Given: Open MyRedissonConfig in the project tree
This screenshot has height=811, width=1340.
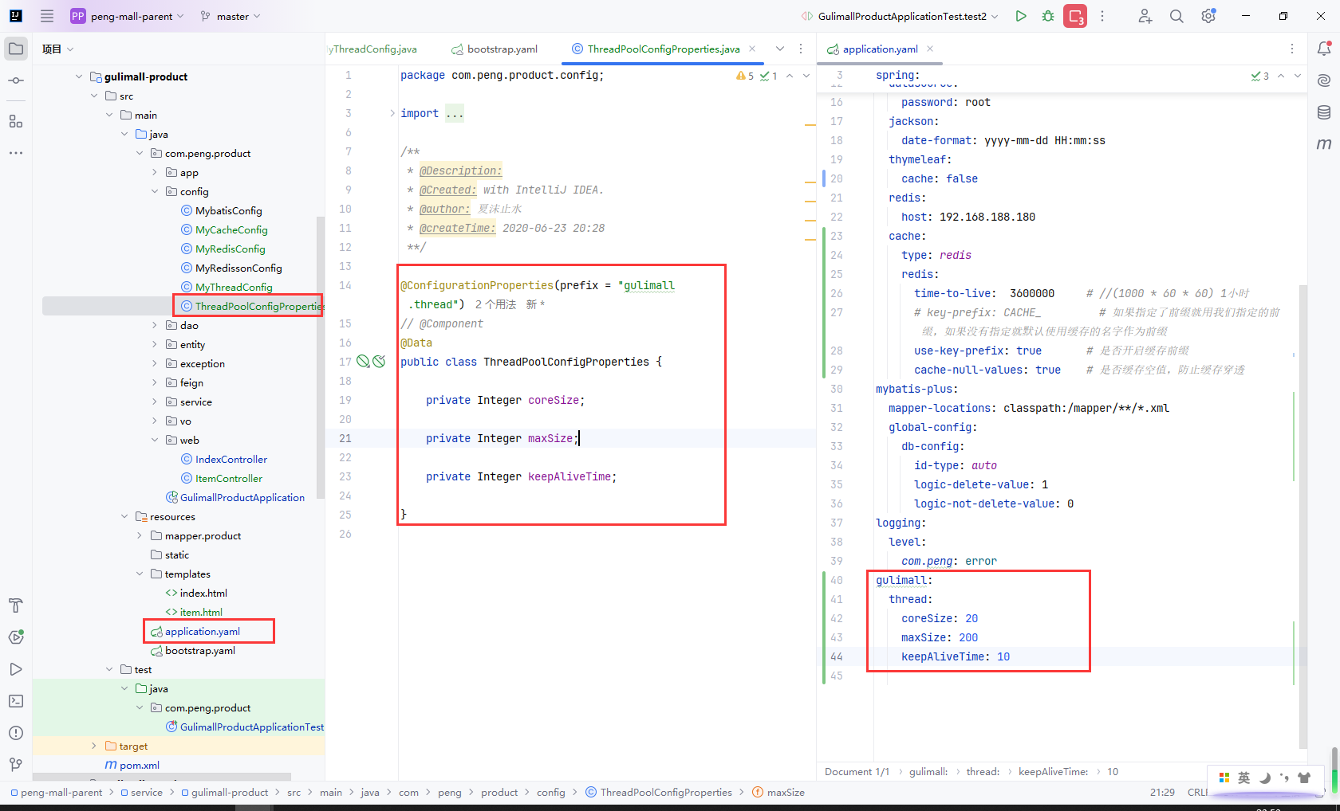Looking at the screenshot, I should [238, 268].
